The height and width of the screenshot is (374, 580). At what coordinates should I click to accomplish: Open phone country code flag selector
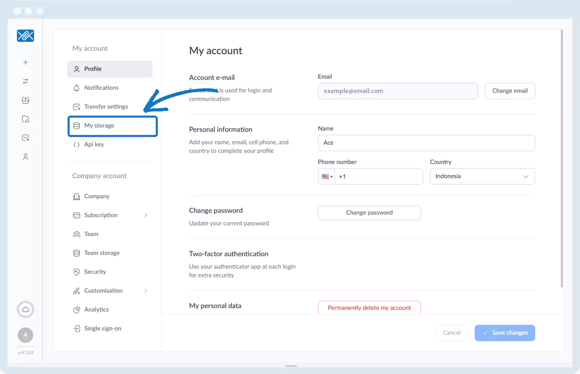tap(327, 176)
